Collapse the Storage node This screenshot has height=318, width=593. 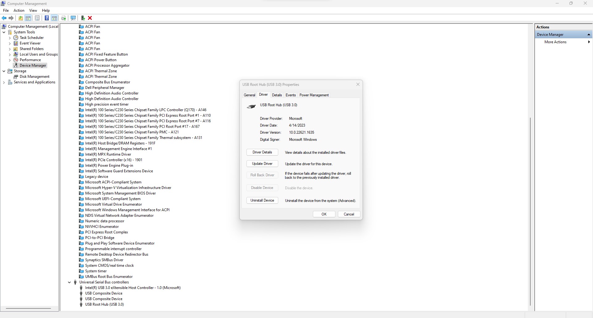coord(4,71)
